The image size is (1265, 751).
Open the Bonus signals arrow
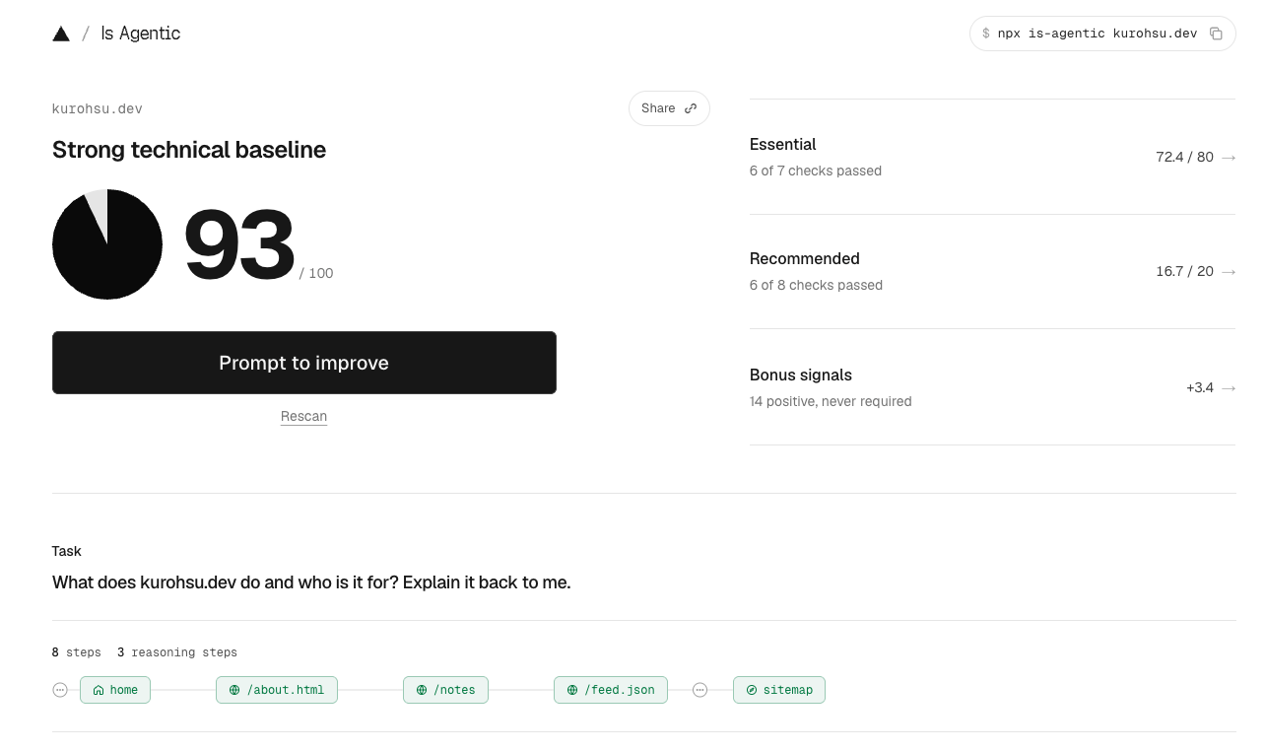1228,388
